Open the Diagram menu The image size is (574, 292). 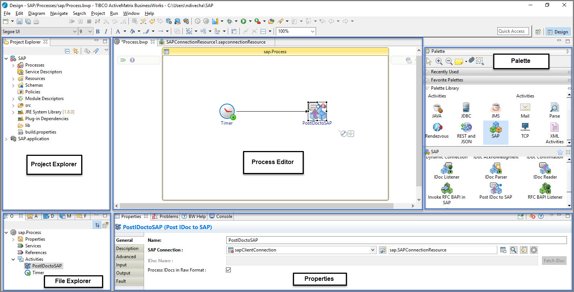[36, 13]
